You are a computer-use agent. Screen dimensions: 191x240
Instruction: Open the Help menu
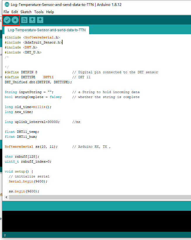coord(50,12)
